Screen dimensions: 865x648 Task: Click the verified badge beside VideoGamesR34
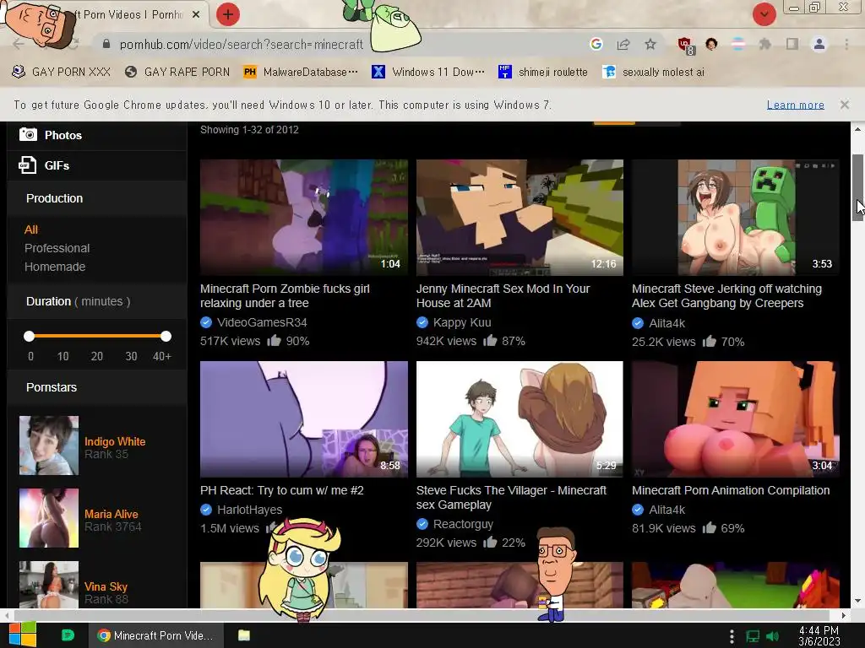(x=206, y=322)
